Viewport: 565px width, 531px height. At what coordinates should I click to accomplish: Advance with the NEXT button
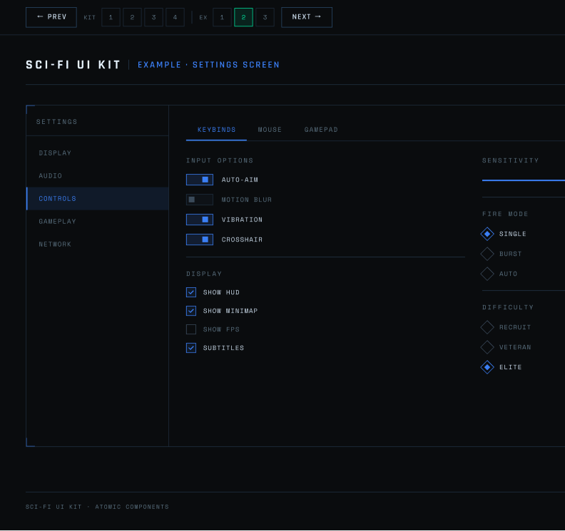[306, 17]
